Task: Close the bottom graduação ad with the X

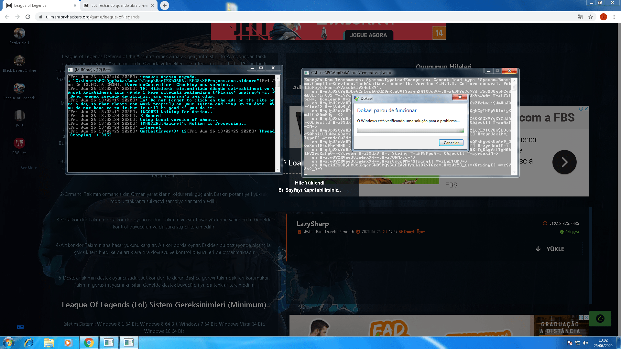Action: (586, 318)
